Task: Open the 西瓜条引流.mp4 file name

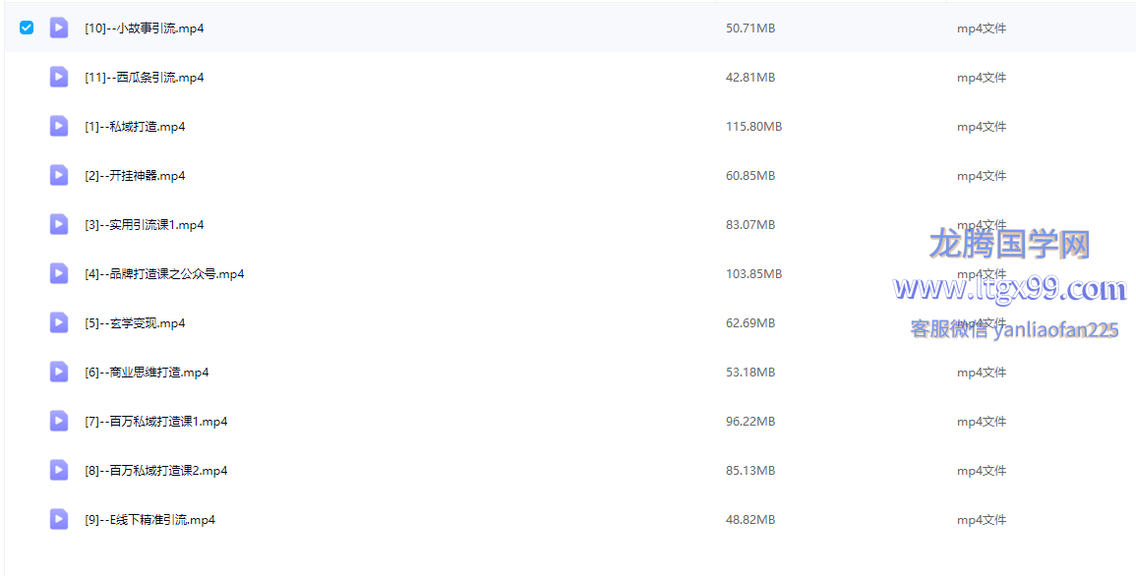Action: [x=144, y=78]
